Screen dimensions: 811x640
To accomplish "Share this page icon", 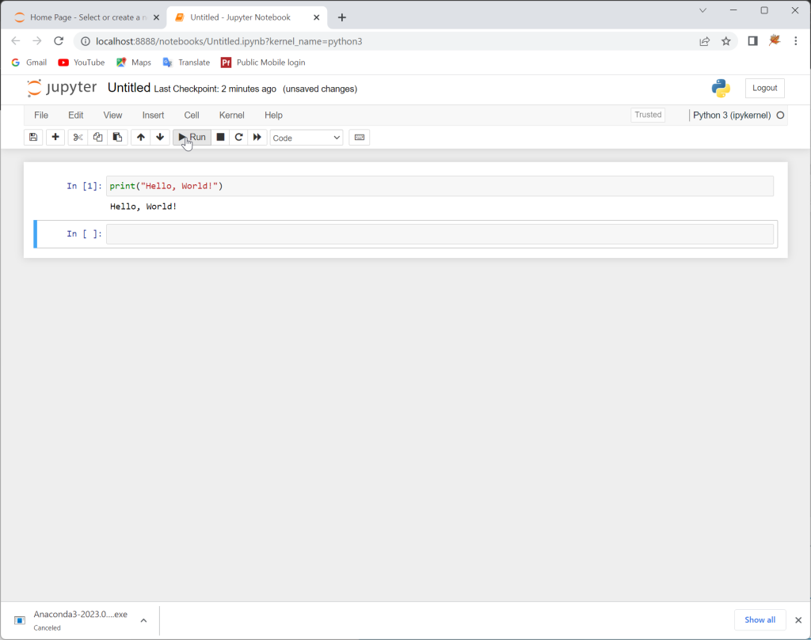I will point(704,41).
